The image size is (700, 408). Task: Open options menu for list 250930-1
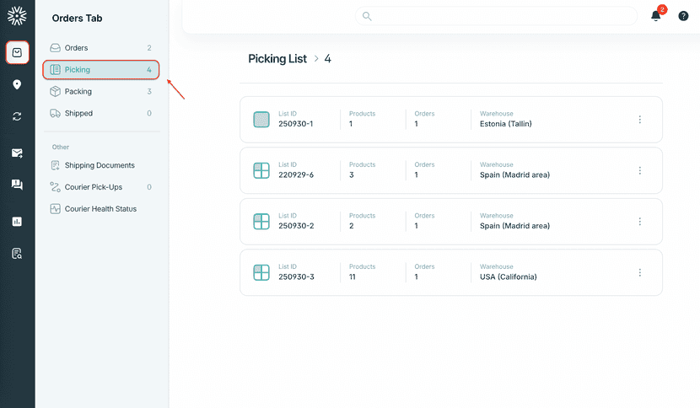(639, 120)
